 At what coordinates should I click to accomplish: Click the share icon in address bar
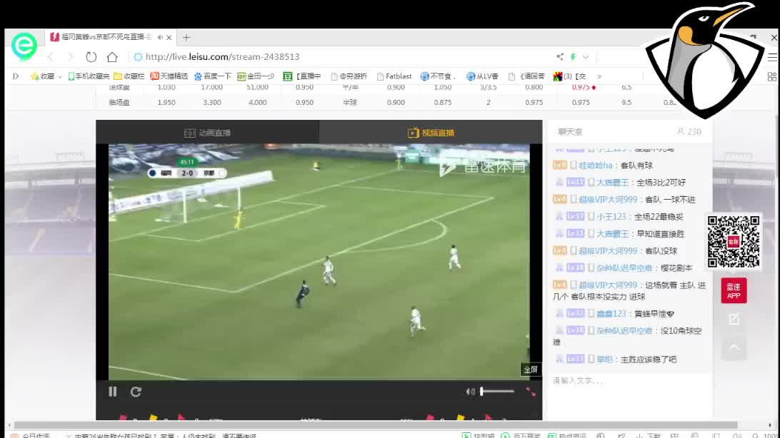[x=560, y=57]
